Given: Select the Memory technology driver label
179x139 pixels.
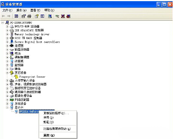Looking at the screenshot, I should 32,34.
